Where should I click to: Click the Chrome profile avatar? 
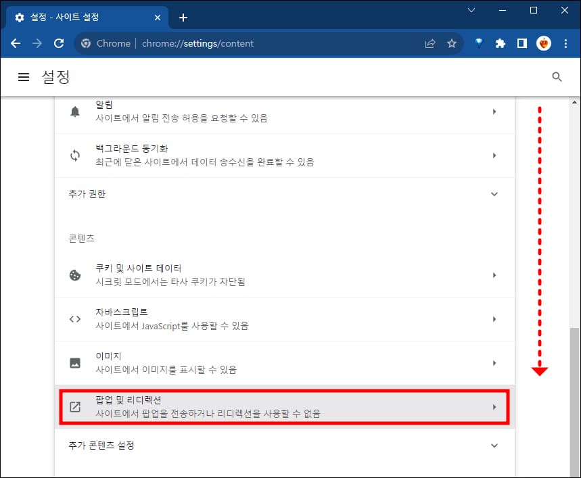(544, 43)
